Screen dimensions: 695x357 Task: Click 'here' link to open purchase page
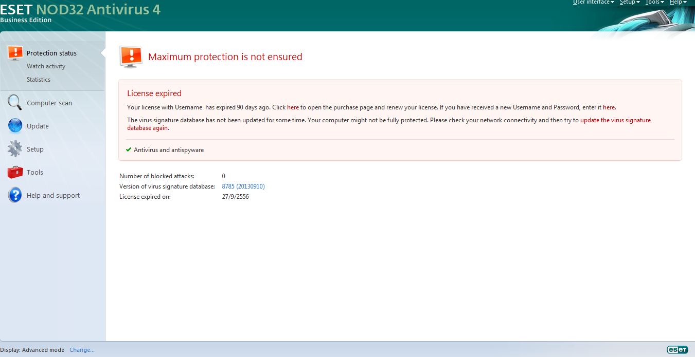click(293, 107)
